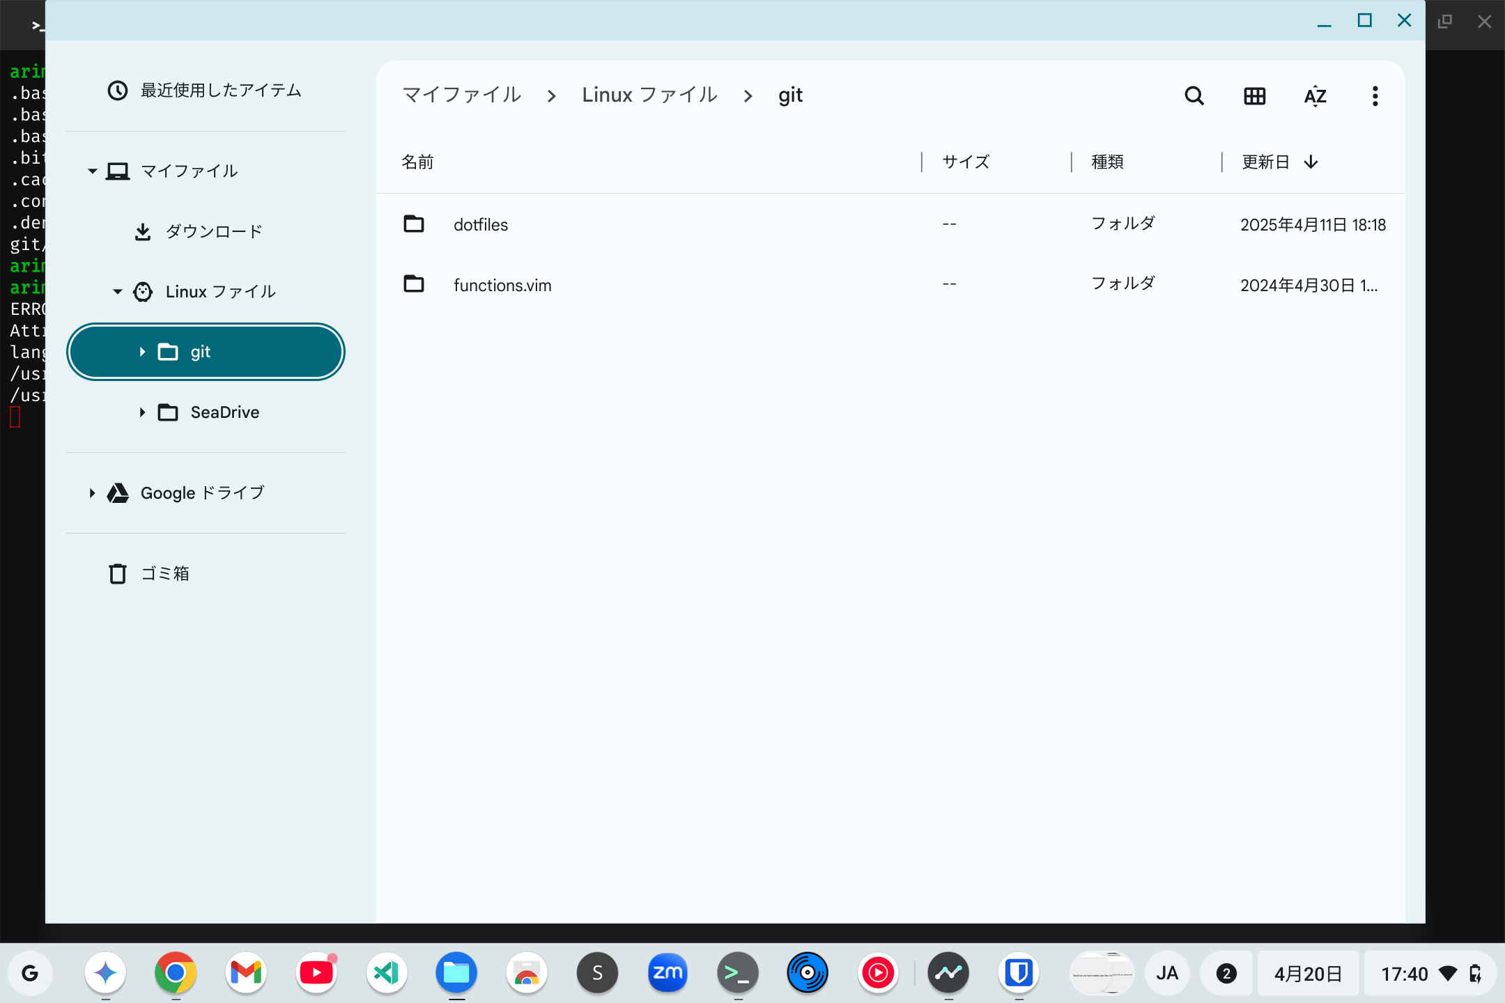Open Google ドライブ in the sidebar
This screenshot has height=1003, width=1505.
click(206, 493)
